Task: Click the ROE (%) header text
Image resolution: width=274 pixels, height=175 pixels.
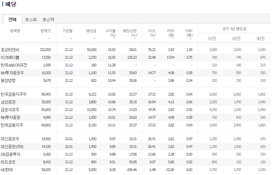Action: pos(152,33)
